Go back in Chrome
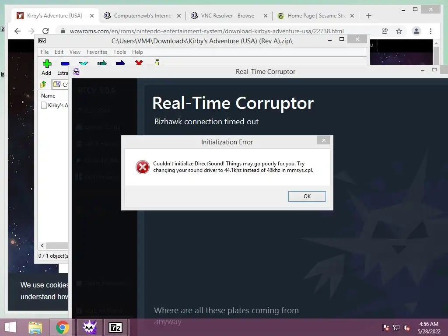Viewport: 448px width, 336px height. (17, 31)
